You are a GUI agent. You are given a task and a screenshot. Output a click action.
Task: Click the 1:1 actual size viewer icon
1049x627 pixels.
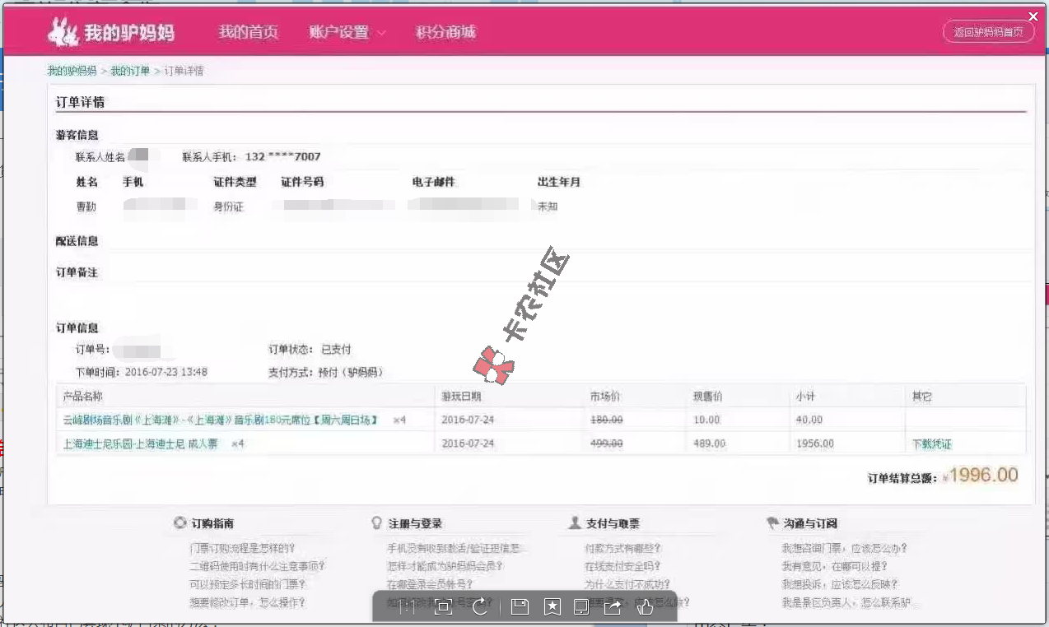(407, 607)
